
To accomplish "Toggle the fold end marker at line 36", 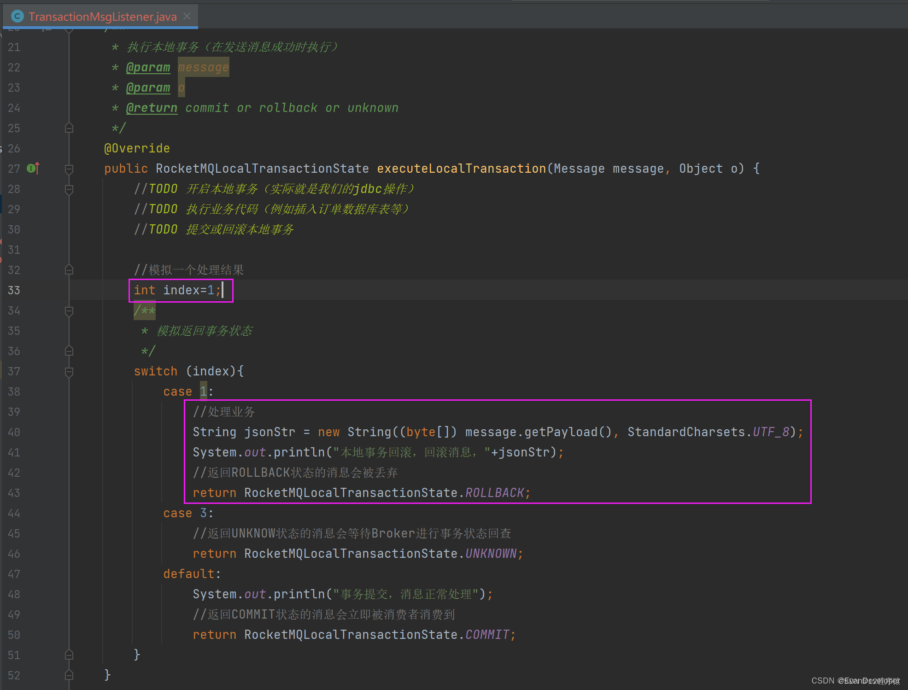I will click(x=69, y=351).
